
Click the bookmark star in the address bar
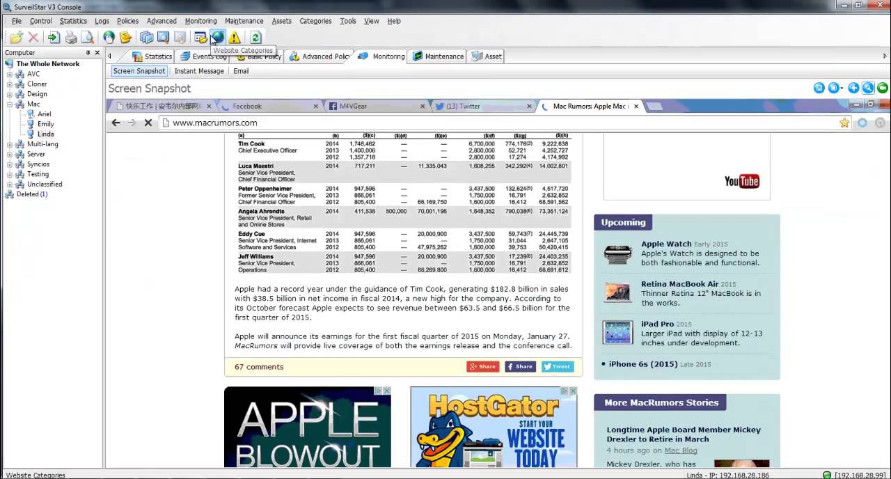click(x=844, y=123)
